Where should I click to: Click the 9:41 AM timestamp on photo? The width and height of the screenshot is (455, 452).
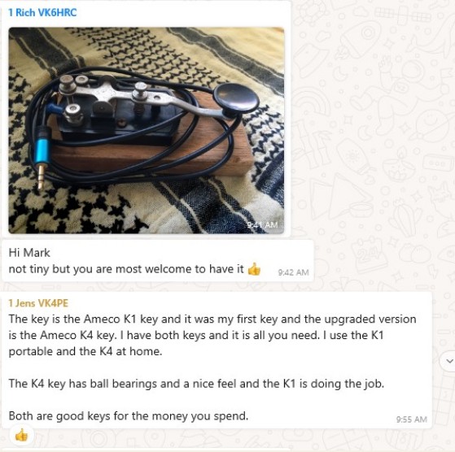tap(262, 225)
